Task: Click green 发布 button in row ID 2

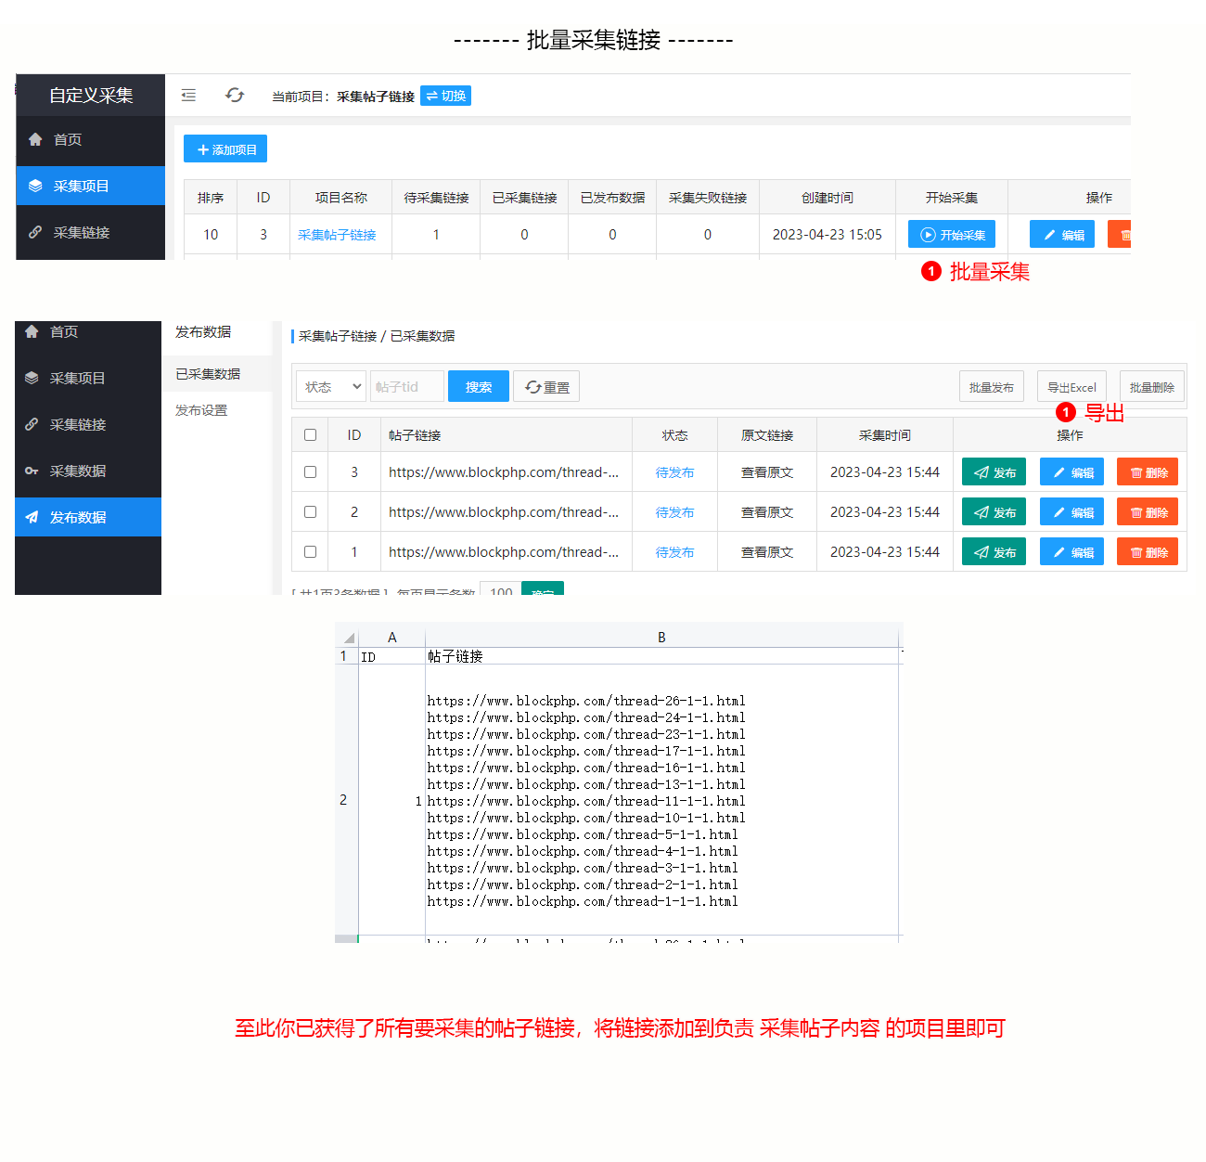Action: tap(994, 511)
